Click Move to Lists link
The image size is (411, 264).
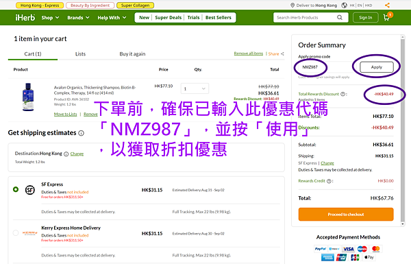pyautogui.click(x=65, y=114)
